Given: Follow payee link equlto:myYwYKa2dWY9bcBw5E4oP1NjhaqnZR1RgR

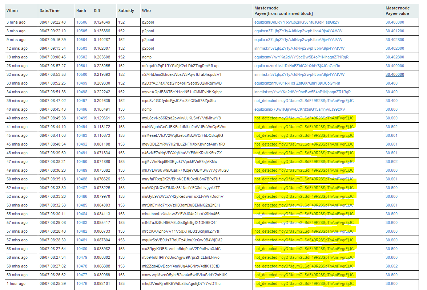Looking at the screenshot, I should click(302, 57).
